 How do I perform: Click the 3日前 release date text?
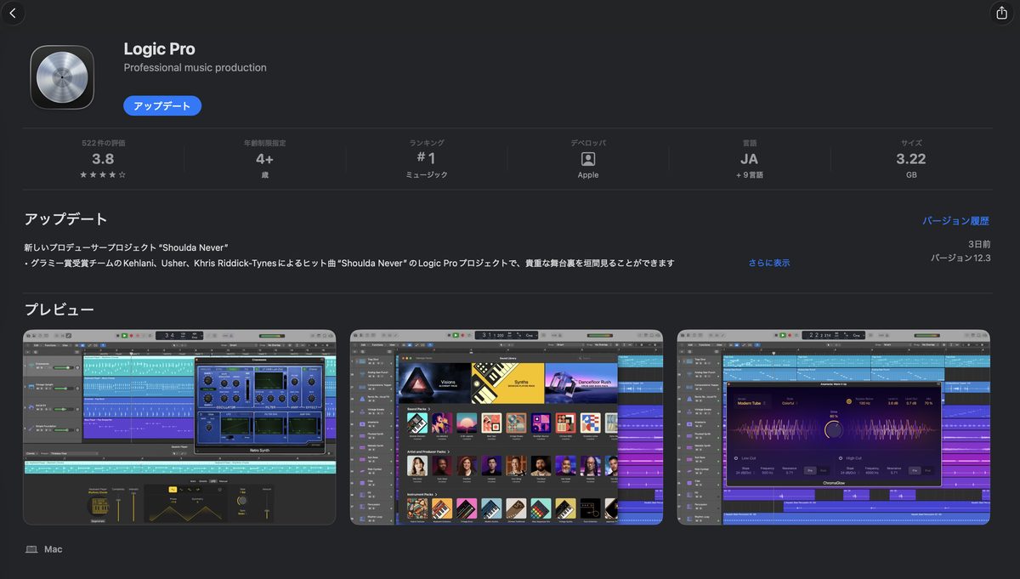point(979,244)
